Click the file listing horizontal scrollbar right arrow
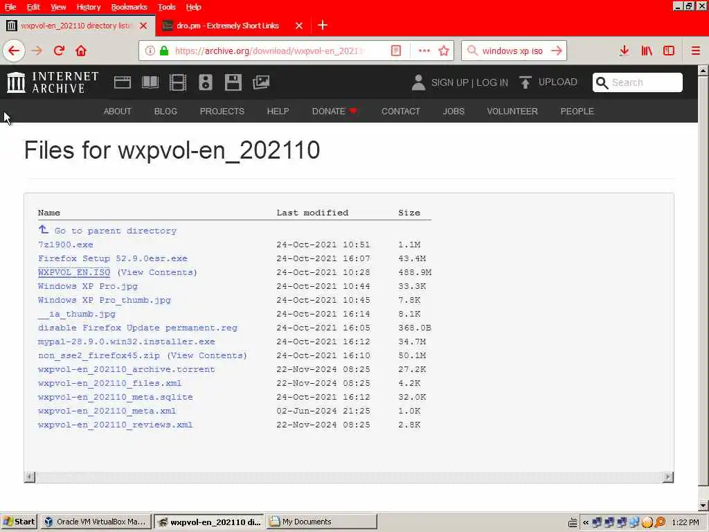Image resolution: width=709 pixels, height=532 pixels. [668, 477]
